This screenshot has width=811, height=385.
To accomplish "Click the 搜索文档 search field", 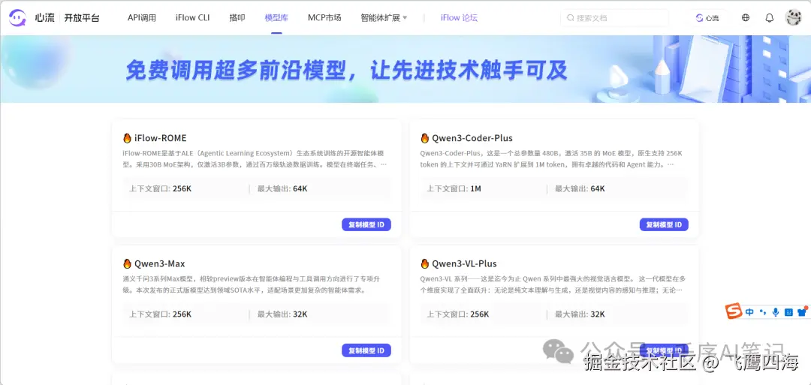I will pyautogui.click(x=614, y=17).
